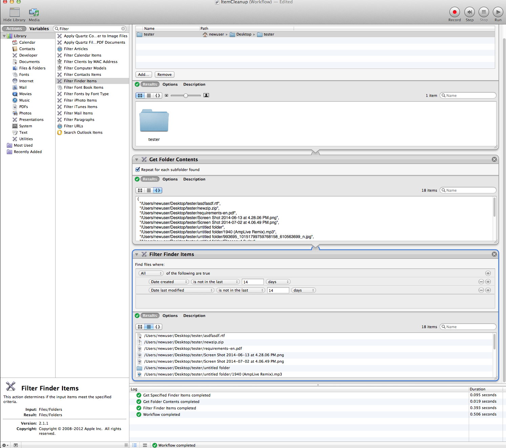This screenshot has width=506, height=448.
Task: Select Calendar in the library list
Action: 27,42
